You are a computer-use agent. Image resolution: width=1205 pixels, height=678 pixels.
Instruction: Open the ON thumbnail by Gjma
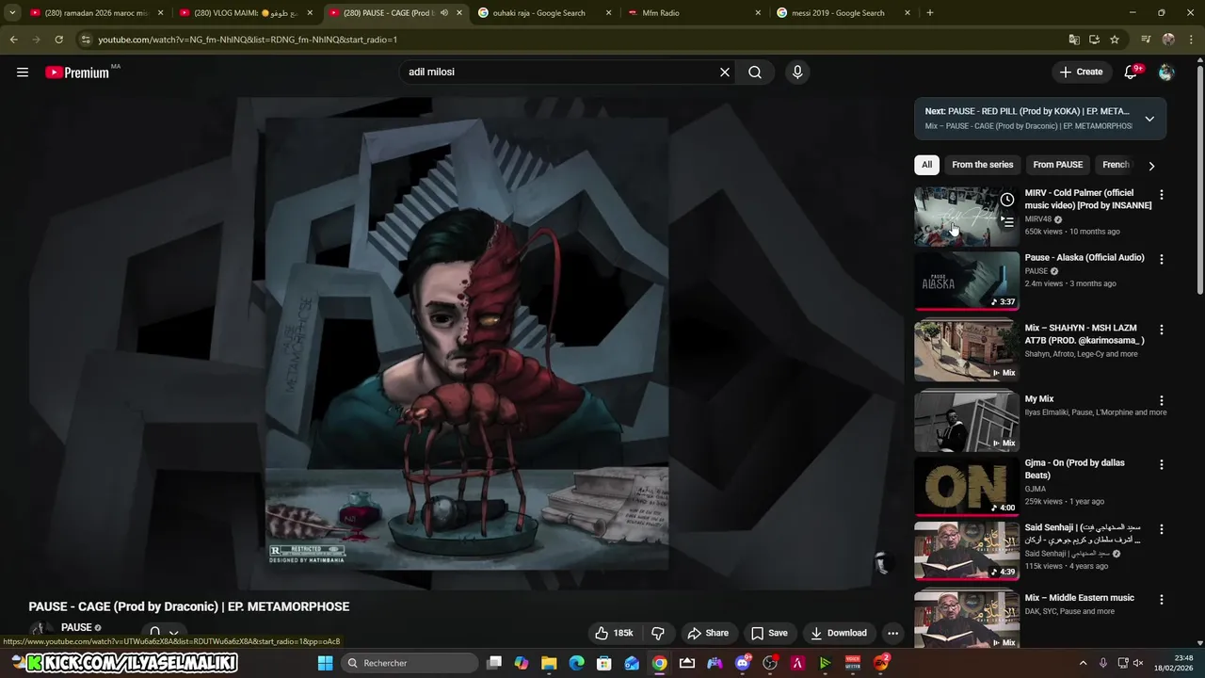(967, 487)
